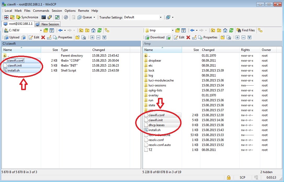Select the remote dropbear folder

point(155,60)
